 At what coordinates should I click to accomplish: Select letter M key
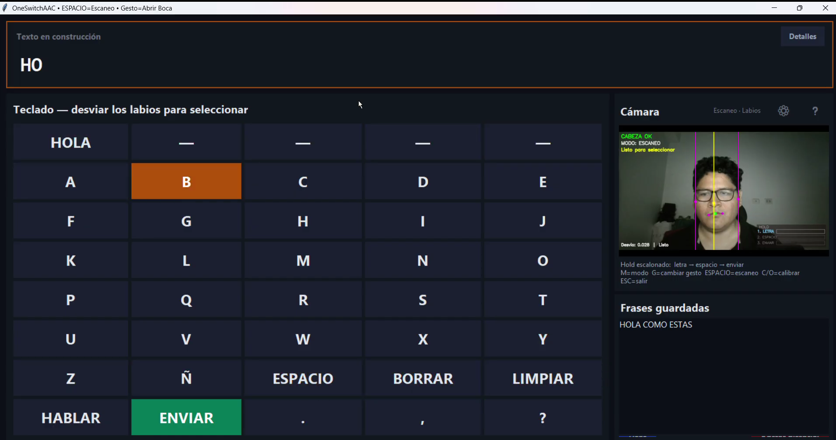303,260
